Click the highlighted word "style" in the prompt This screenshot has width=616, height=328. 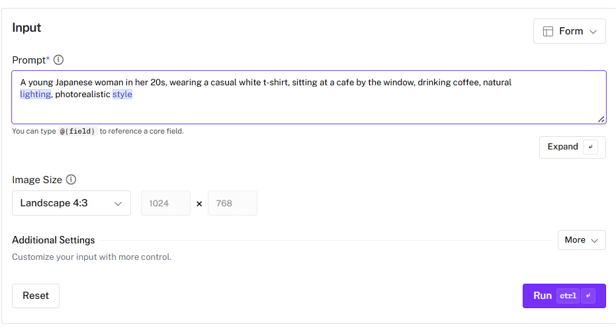pyautogui.click(x=122, y=95)
